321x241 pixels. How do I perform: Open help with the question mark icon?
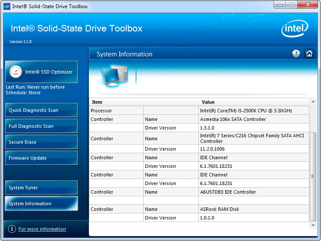[296, 54]
